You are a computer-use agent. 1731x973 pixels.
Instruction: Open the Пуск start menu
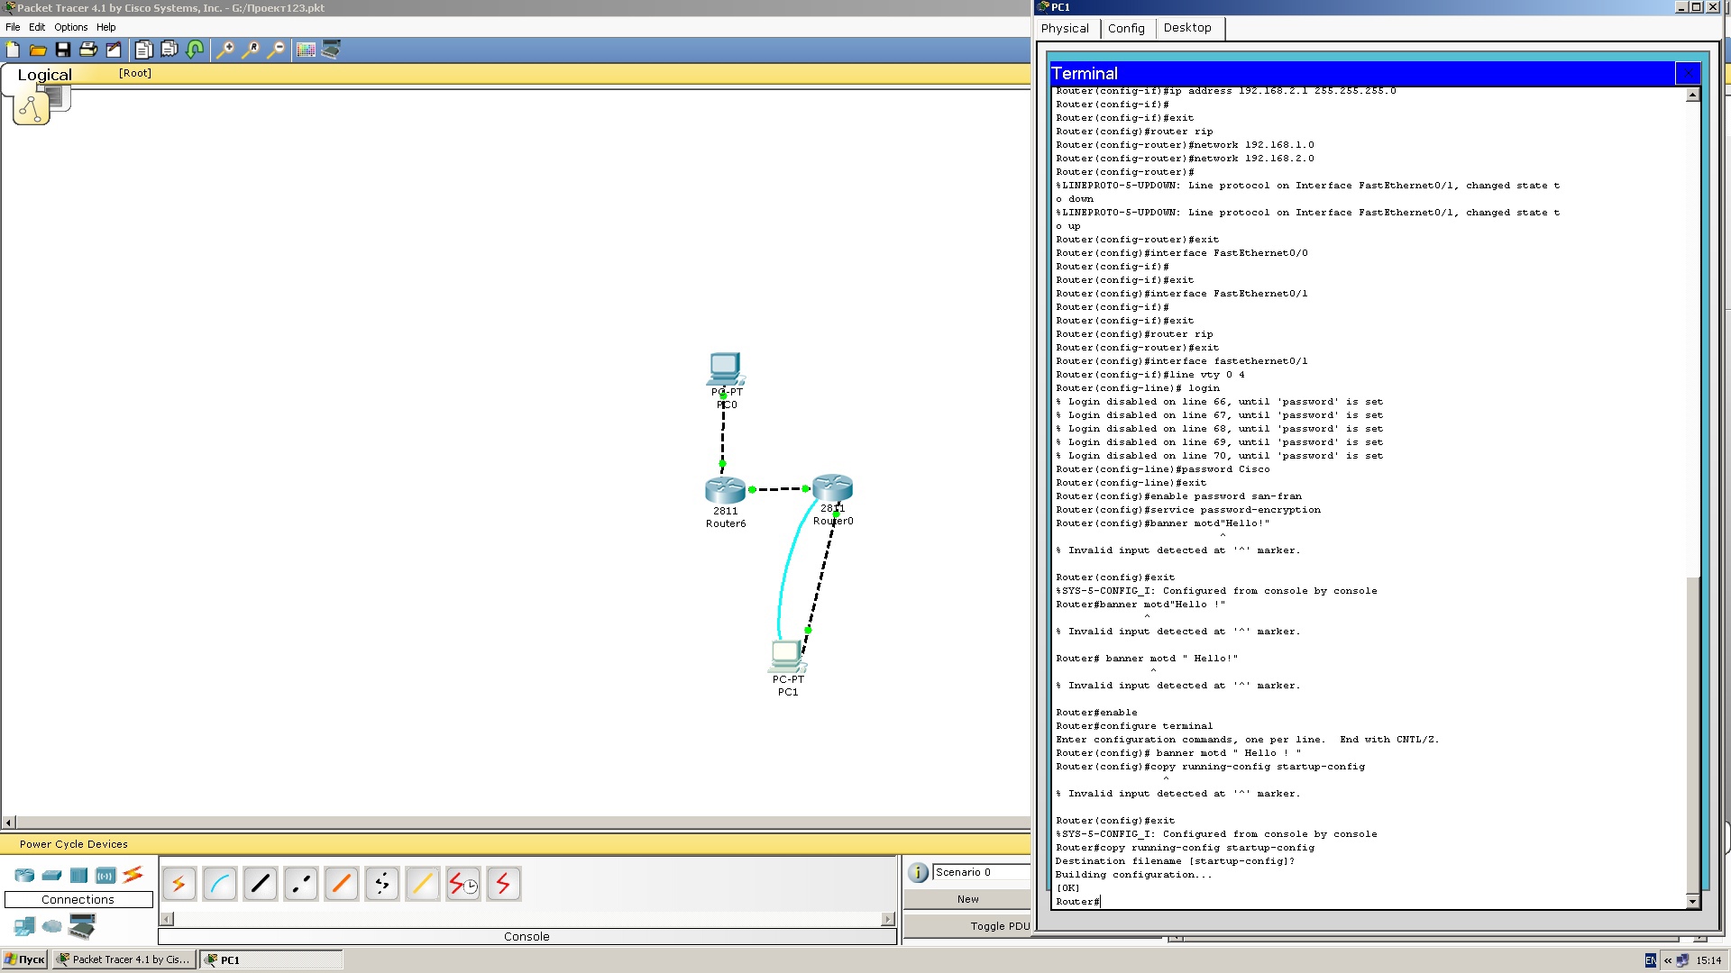[24, 959]
